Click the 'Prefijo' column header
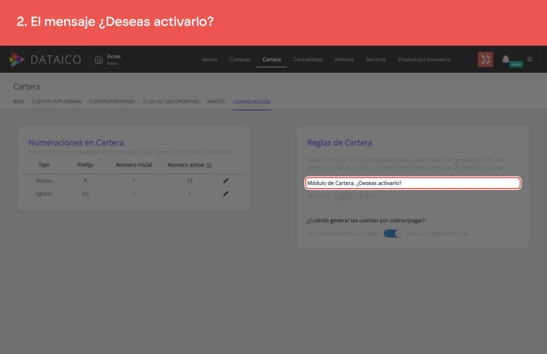Viewport: 547px width, 354px height. [85, 165]
